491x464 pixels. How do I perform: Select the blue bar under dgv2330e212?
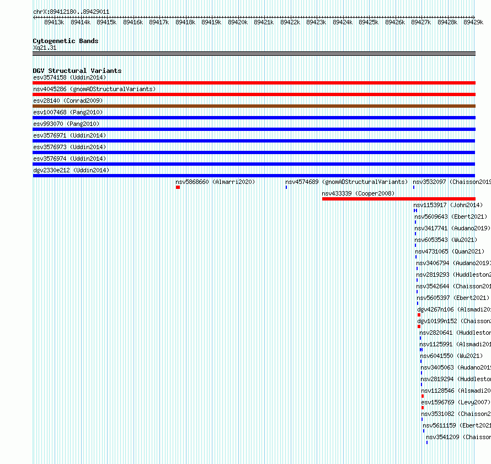point(254,176)
